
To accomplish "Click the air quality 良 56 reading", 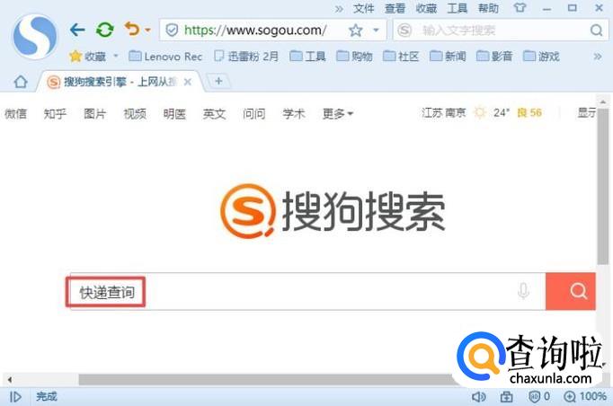I will tap(529, 113).
